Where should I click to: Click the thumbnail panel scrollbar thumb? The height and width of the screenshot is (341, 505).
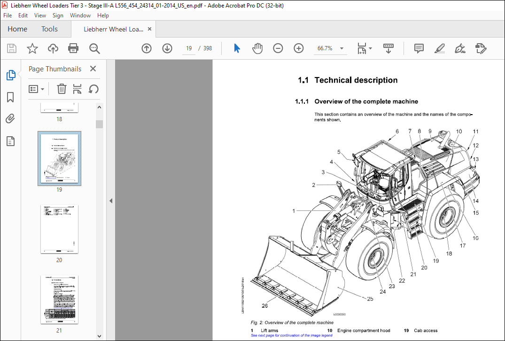point(100,124)
